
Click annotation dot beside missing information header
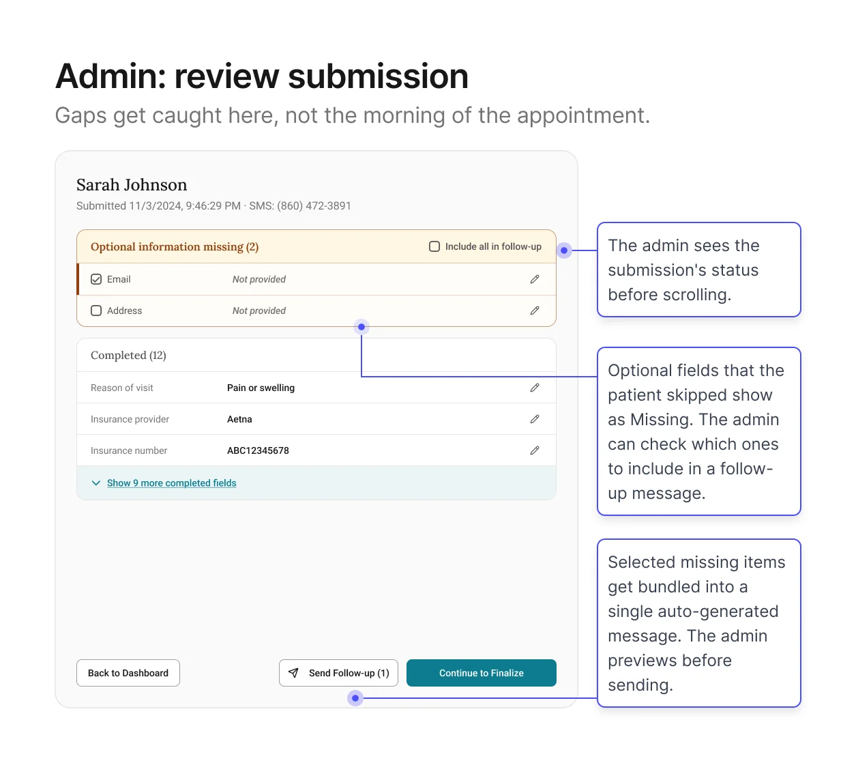tap(564, 250)
